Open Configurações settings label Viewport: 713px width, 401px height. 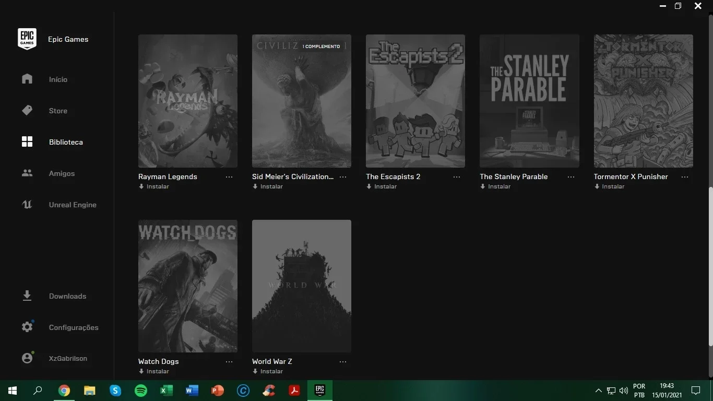click(74, 327)
